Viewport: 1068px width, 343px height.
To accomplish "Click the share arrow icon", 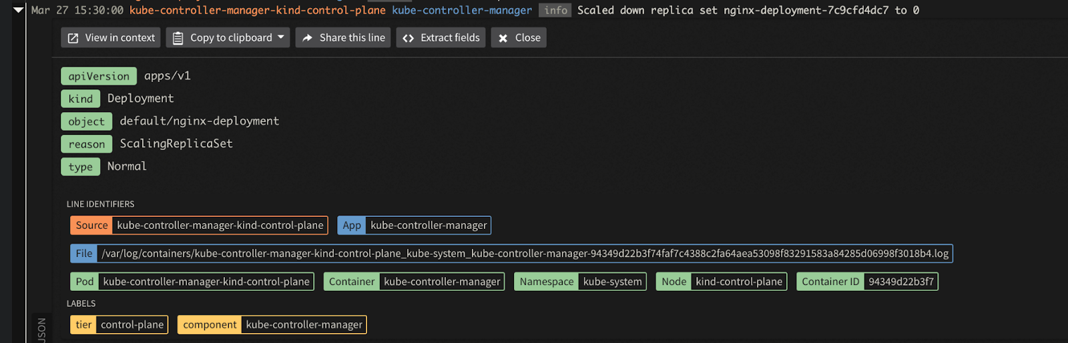I will tap(308, 38).
